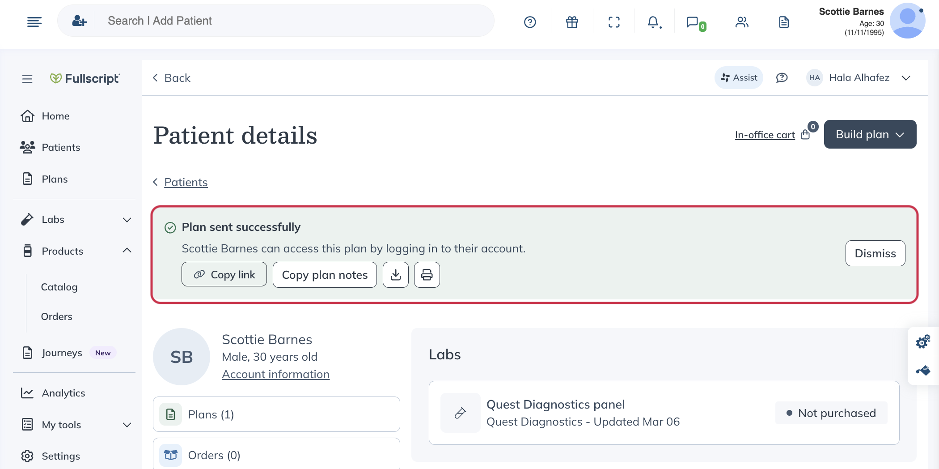
Task: Open the Account information link
Action: point(275,374)
